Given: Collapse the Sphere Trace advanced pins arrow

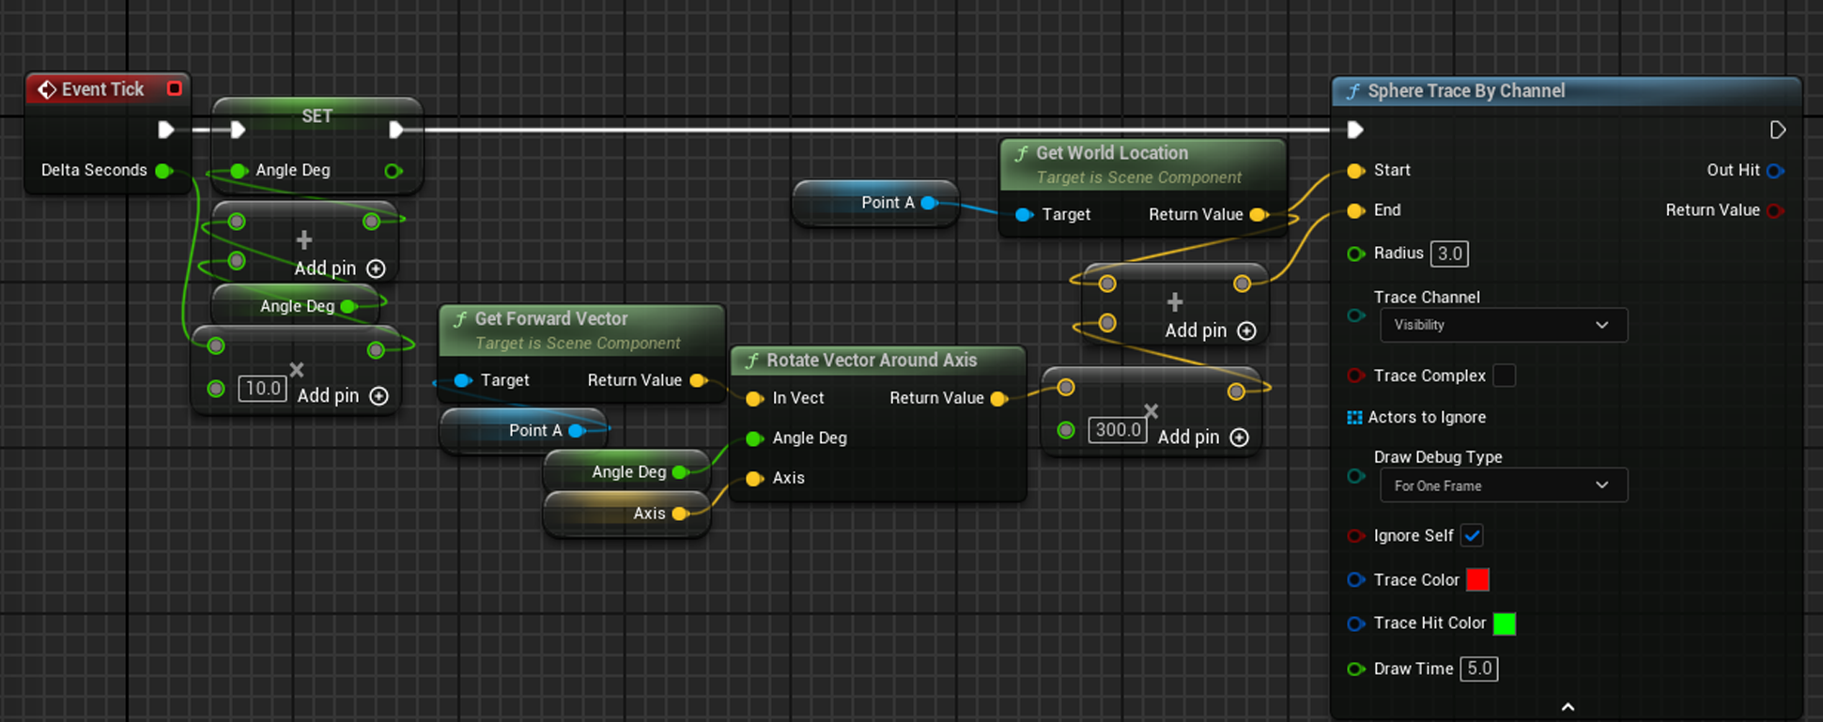Looking at the screenshot, I should click(x=1567, y=707).
